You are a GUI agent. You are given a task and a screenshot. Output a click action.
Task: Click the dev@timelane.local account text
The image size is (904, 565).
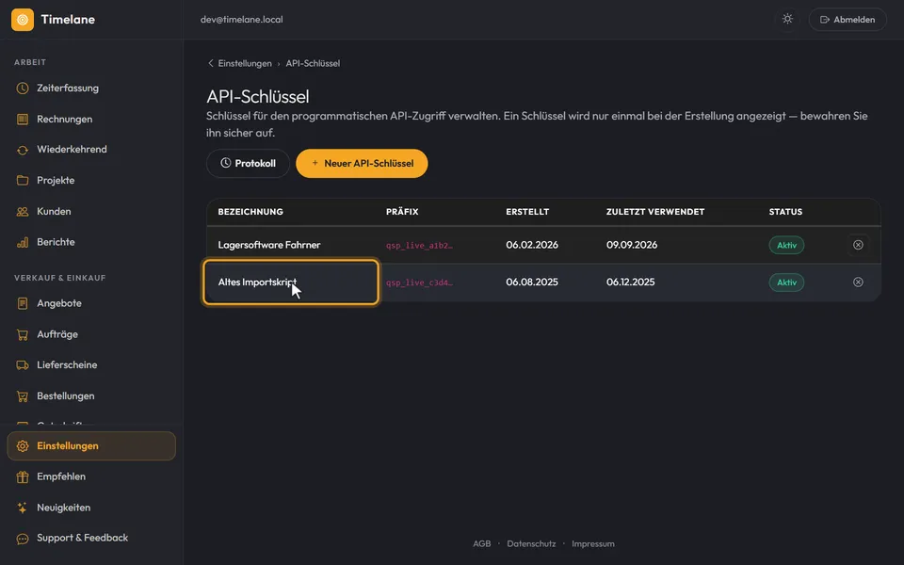pyautogui.click(x=242, y=20)
